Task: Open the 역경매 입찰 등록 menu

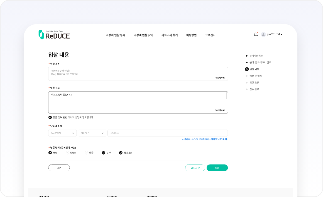Action: [115, 35]
